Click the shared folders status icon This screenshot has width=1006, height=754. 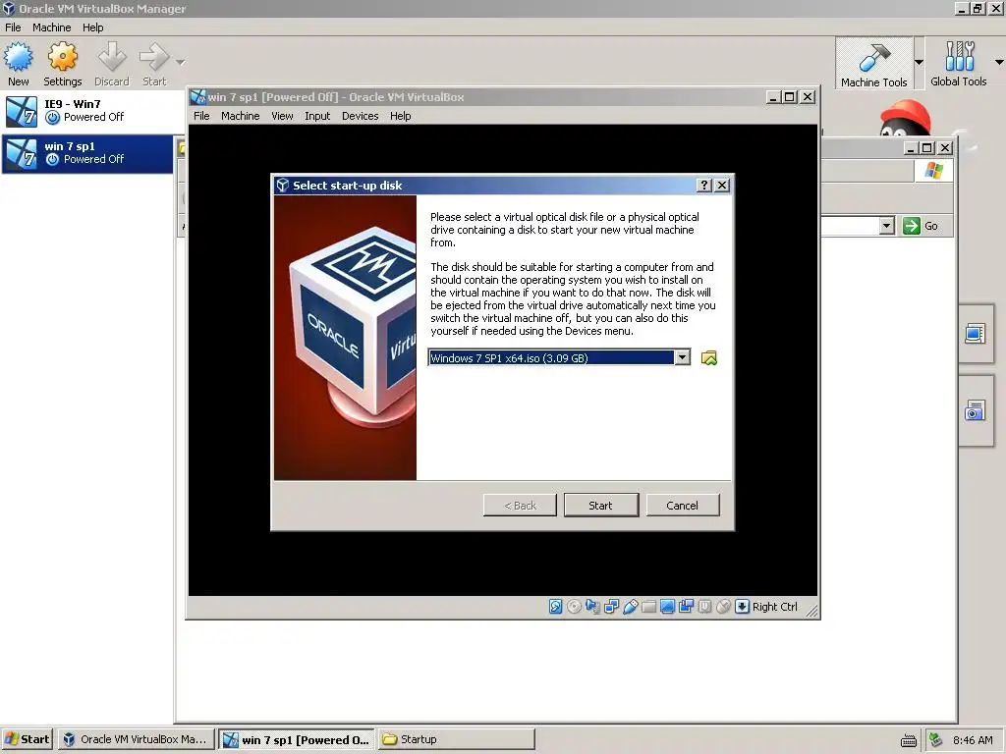(648, 607)
